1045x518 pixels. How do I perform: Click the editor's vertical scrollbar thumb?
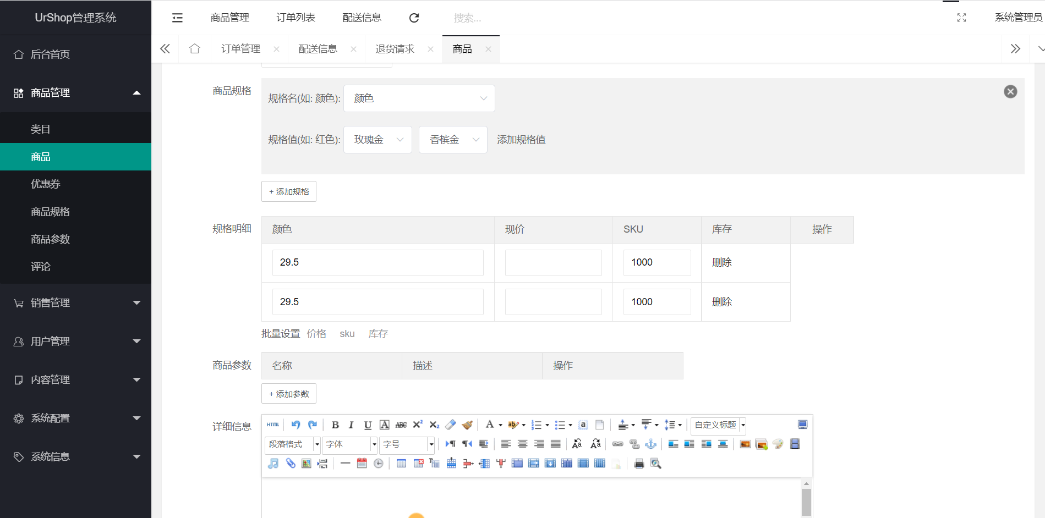click(806, 500)
